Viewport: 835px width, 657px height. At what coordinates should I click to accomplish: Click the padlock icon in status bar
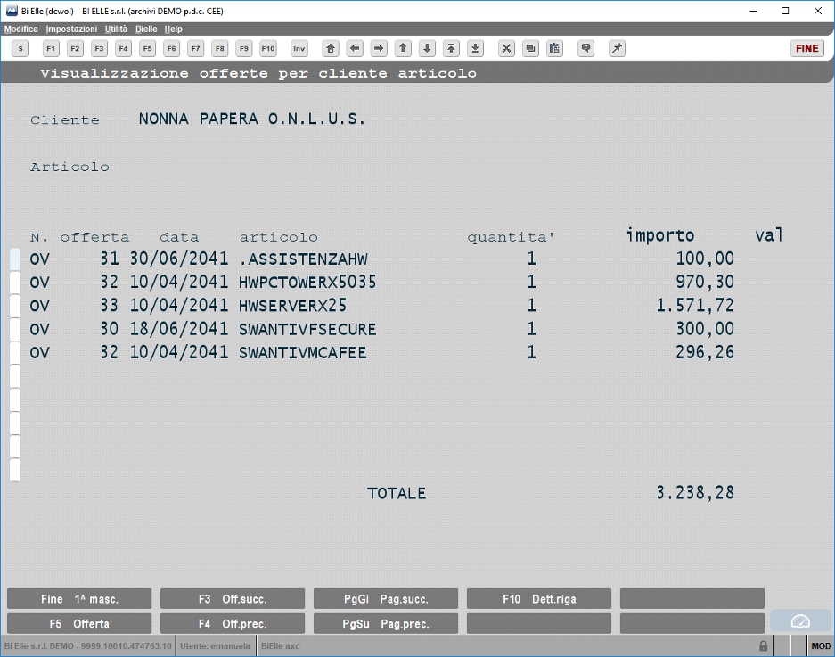point(763,646)
